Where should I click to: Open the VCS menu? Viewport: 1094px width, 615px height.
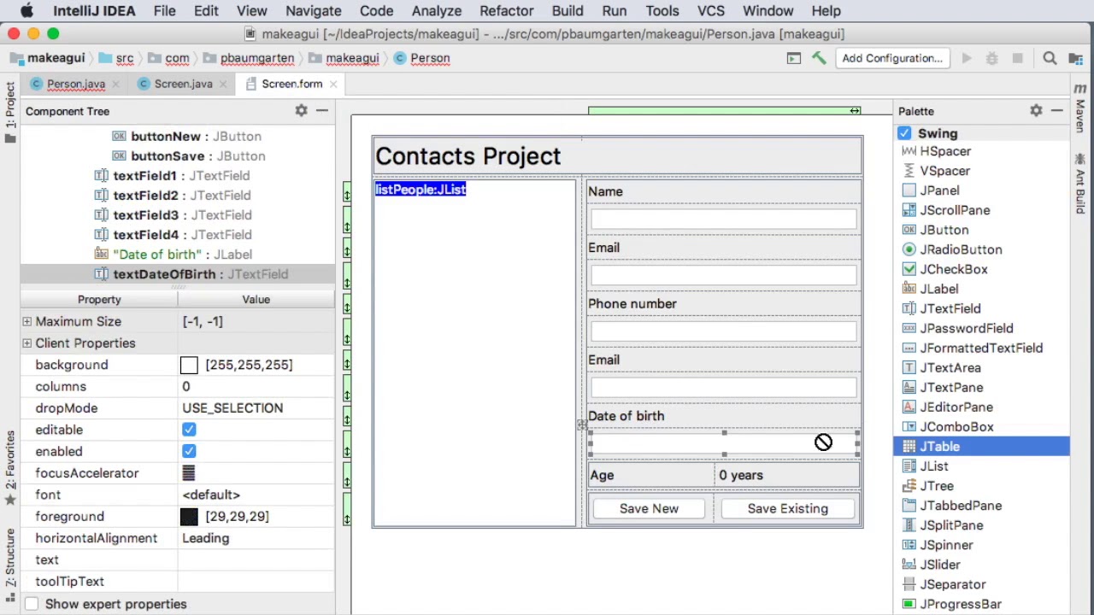pyautogui.click(x=711, y=11)
